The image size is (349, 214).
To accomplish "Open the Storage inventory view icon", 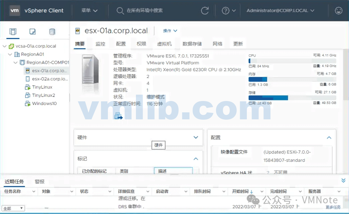I will pyautogui.click(x=52, y=31).
